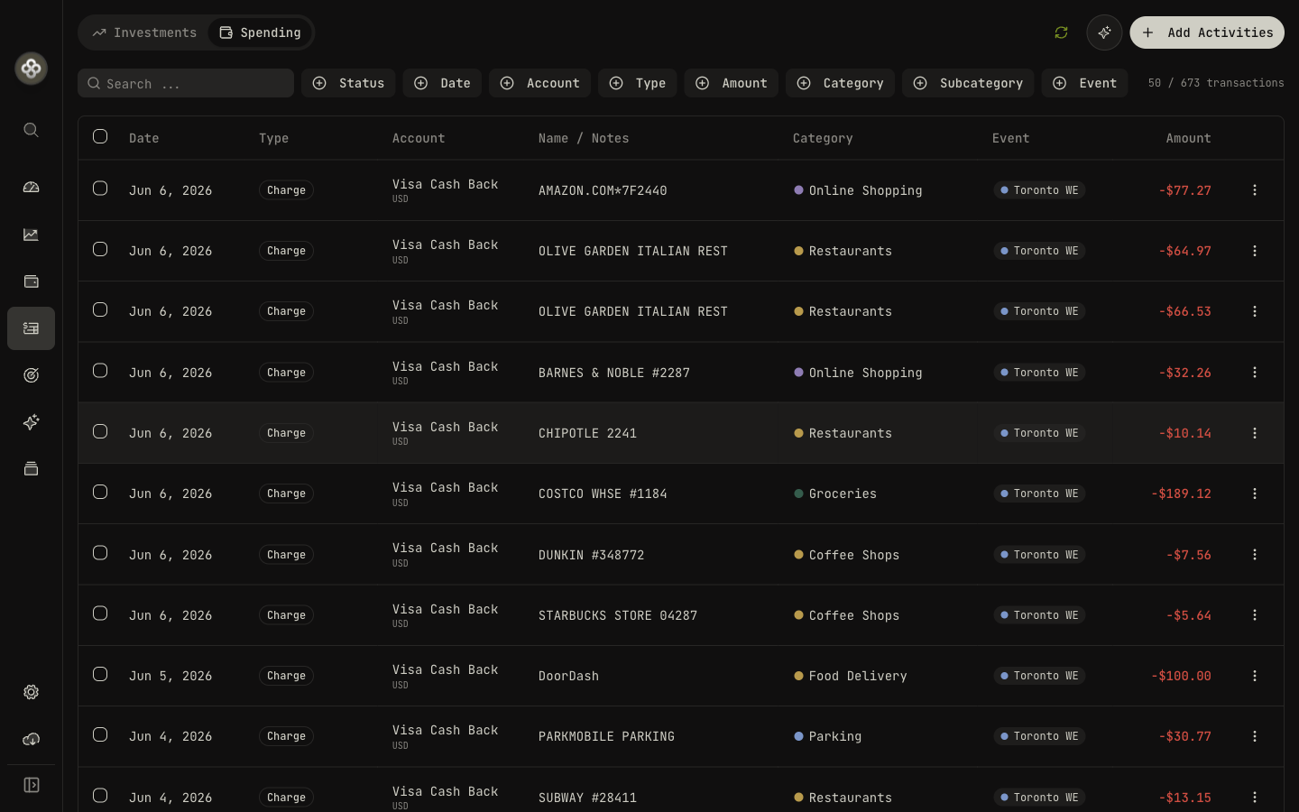Switch to the Spending tab
1299x812 pixels.
coord(260,32)
